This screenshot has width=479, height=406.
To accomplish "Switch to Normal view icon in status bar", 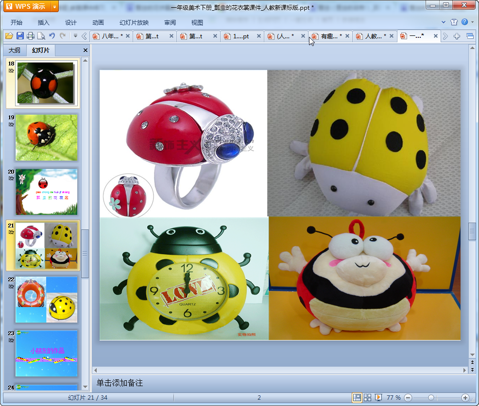I will pos(357,397).
